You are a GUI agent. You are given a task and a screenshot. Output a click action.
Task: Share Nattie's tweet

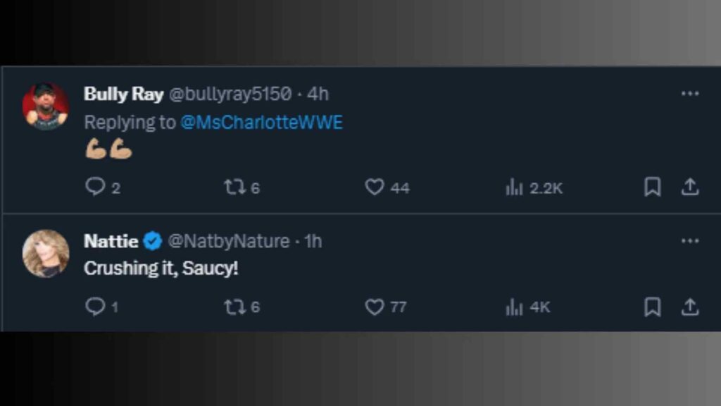click(x=691, y=307)
